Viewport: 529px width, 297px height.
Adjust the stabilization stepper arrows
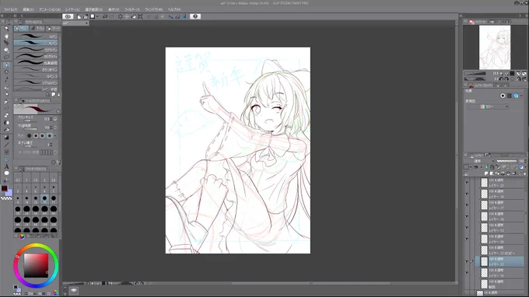tap(51, 145)
